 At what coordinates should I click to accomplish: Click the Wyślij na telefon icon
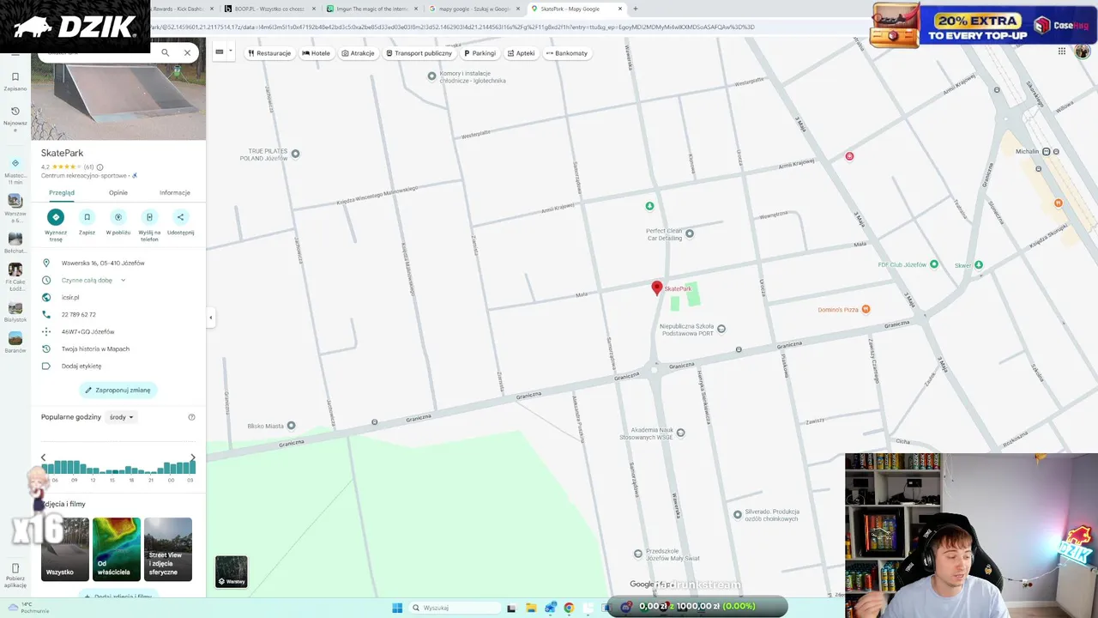[149, 217]
